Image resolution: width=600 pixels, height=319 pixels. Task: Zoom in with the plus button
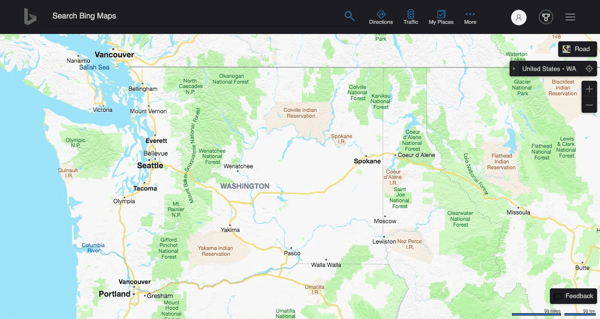pos(589,89)
